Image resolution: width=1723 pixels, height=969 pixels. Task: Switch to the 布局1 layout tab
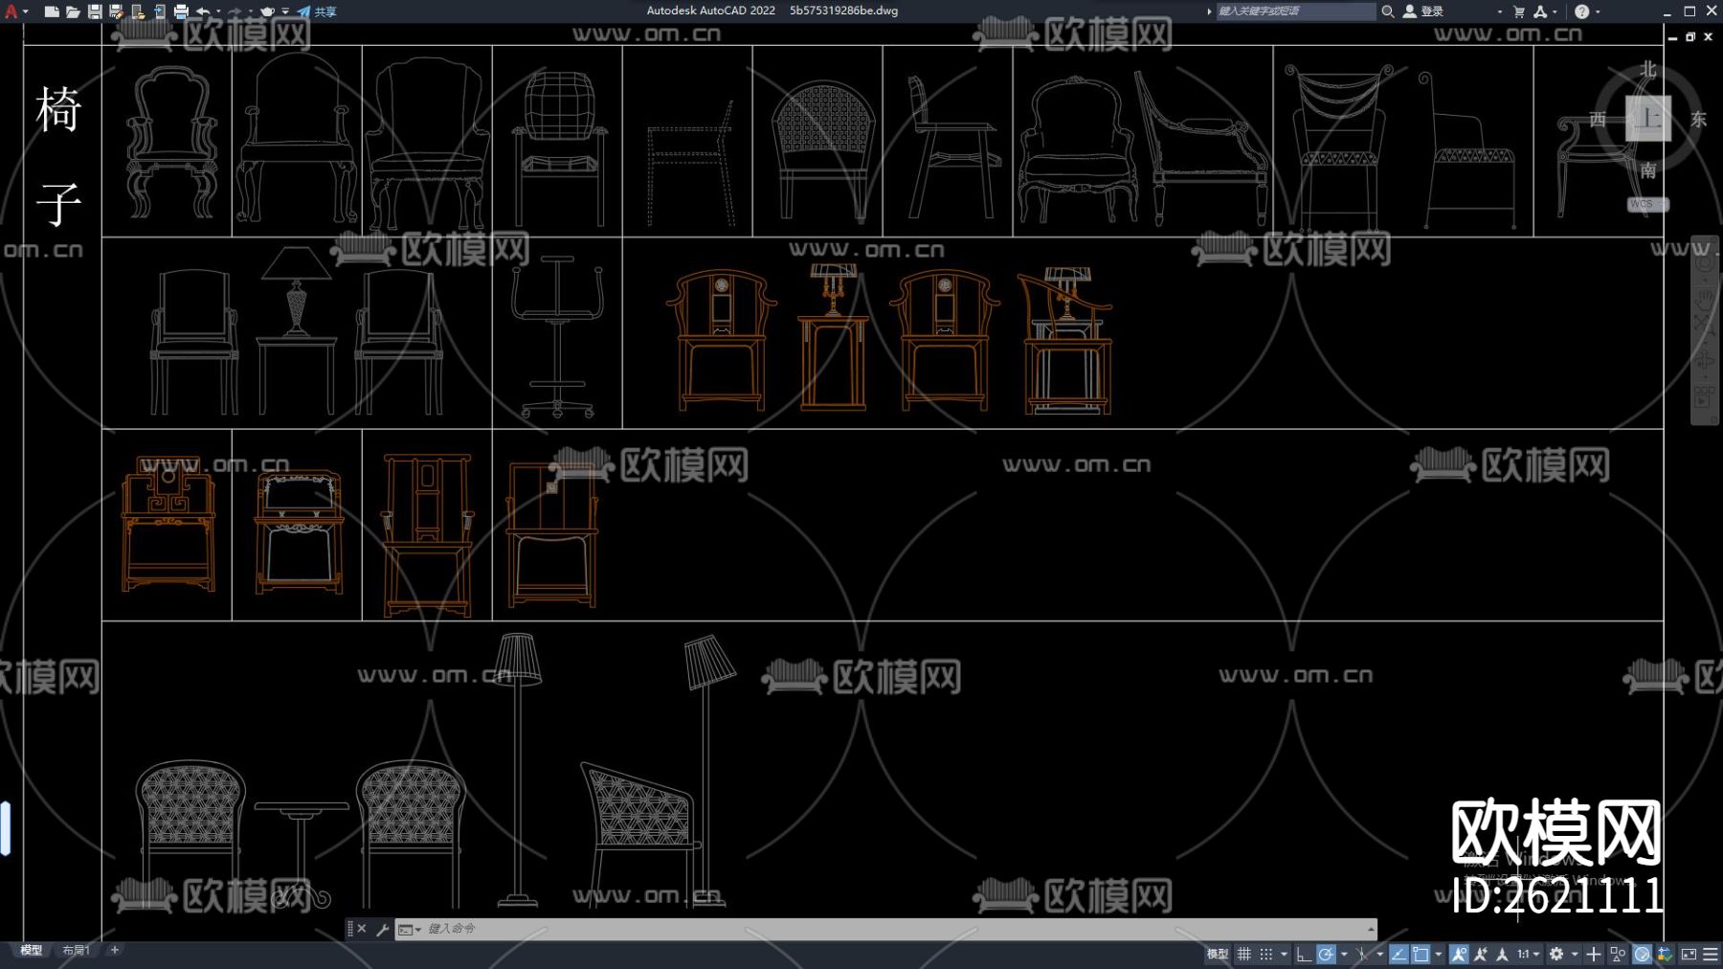pos(76,950)
